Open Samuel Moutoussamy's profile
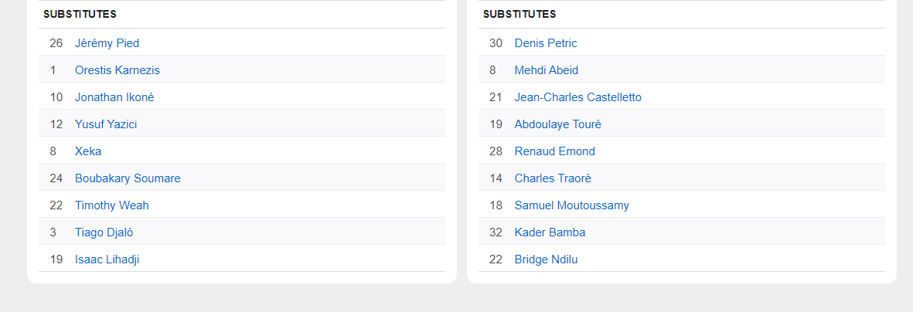This screenshot has height=312, width=913. [571, 205]
